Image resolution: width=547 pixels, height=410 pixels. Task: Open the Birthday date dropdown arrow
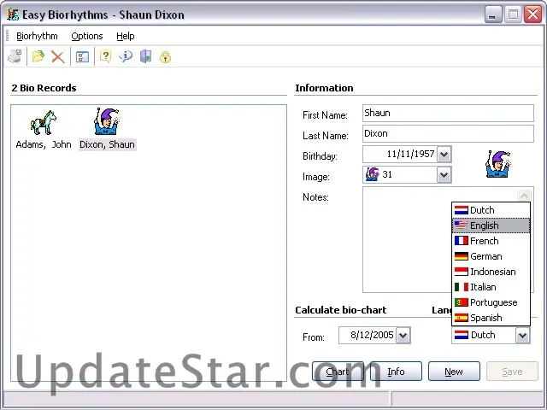click(x=444, y=154)
